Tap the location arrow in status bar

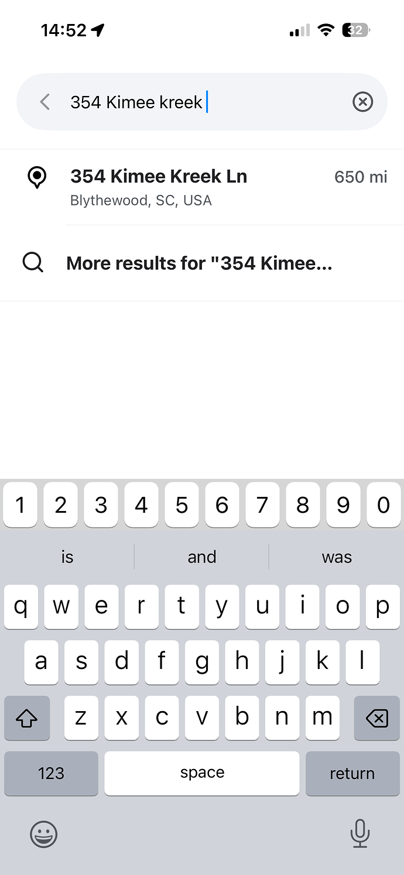(x=98, y=30)
